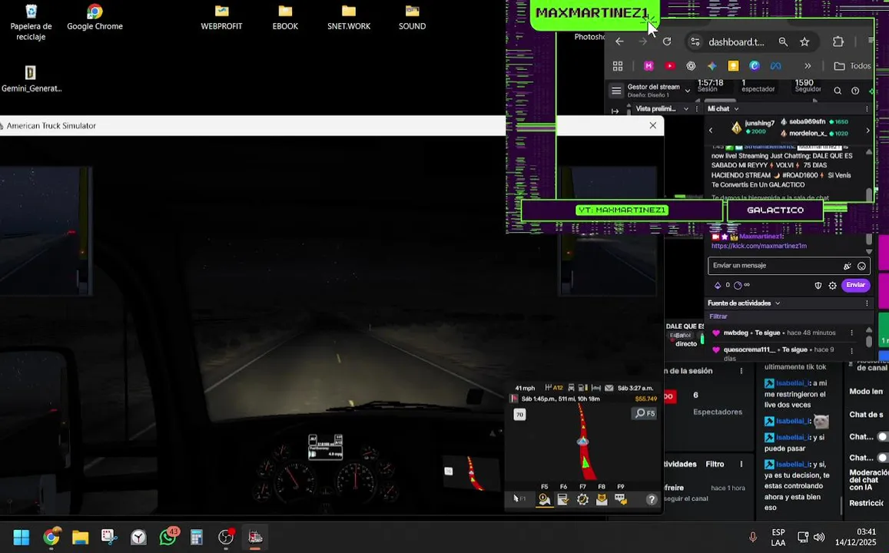Show more bookmarks with the double chevron
This screenshot has height=553, width=889.
[x=808, y=66]
